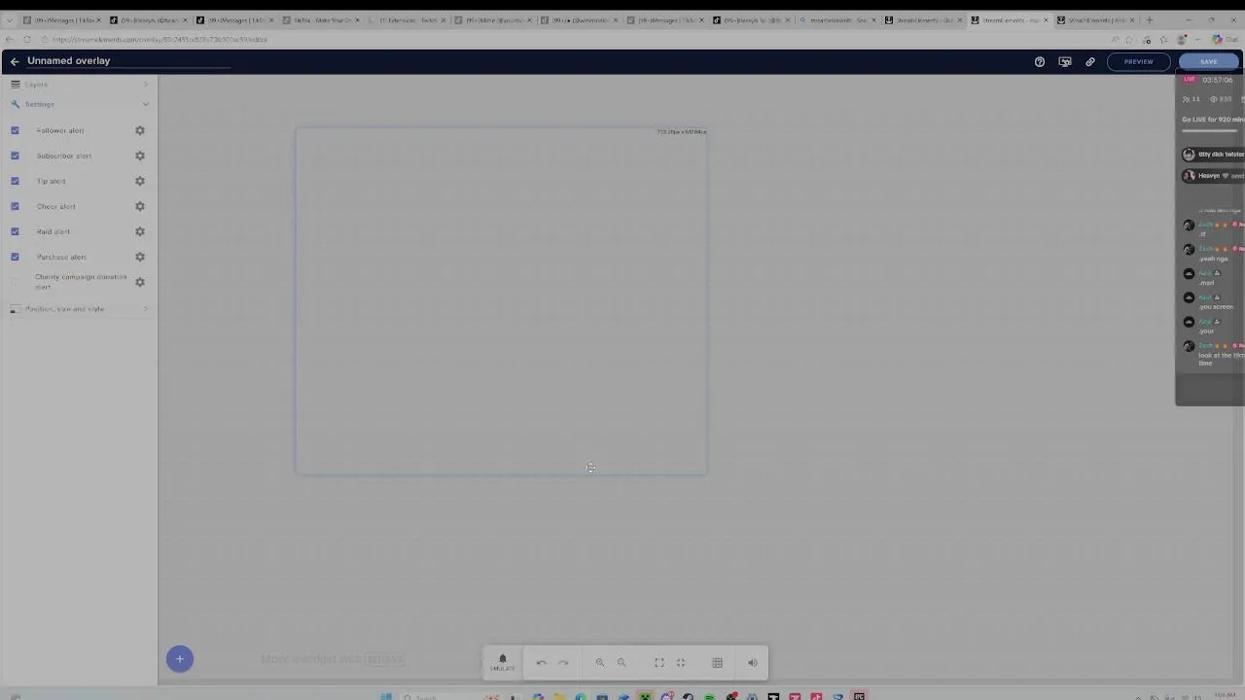Uncheck the Tip alert checkbox
Image resolution: width=1245 pixels, height=700 pixels.
coord(15,181)
